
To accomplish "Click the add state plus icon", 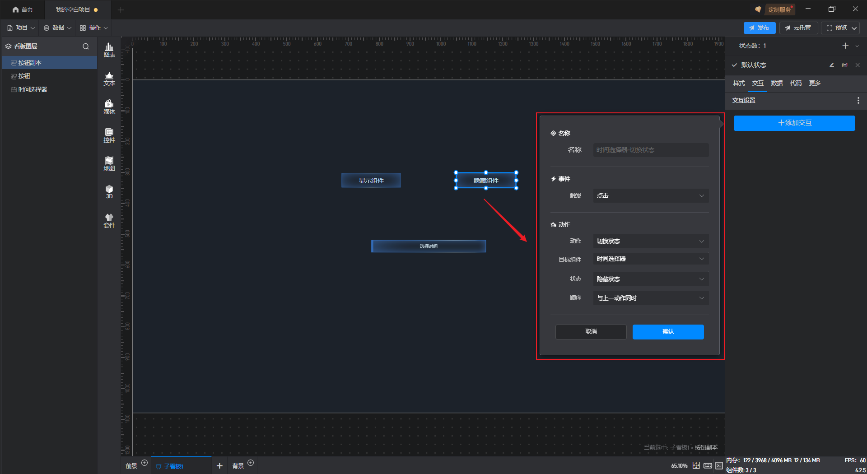I will (845, 46).
